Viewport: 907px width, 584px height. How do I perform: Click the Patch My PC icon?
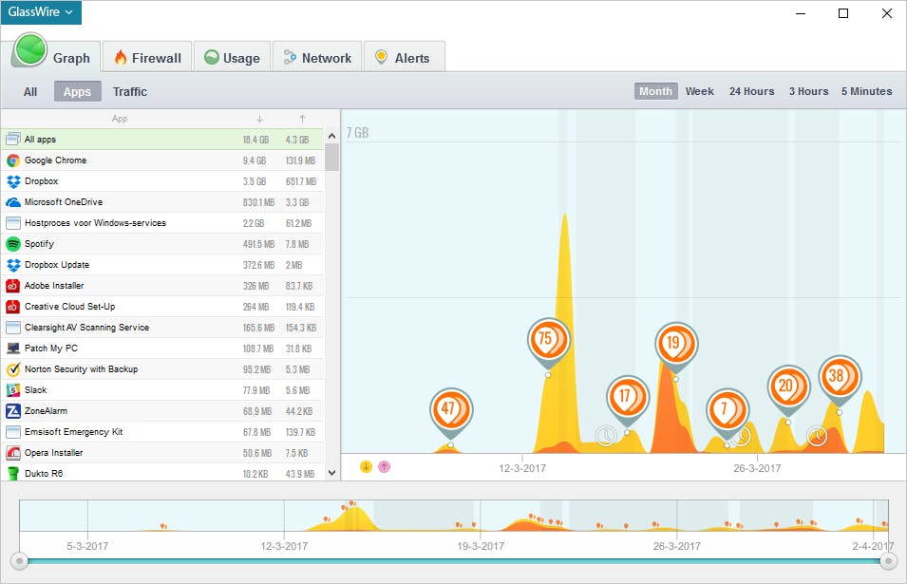(x=13, y=349)
